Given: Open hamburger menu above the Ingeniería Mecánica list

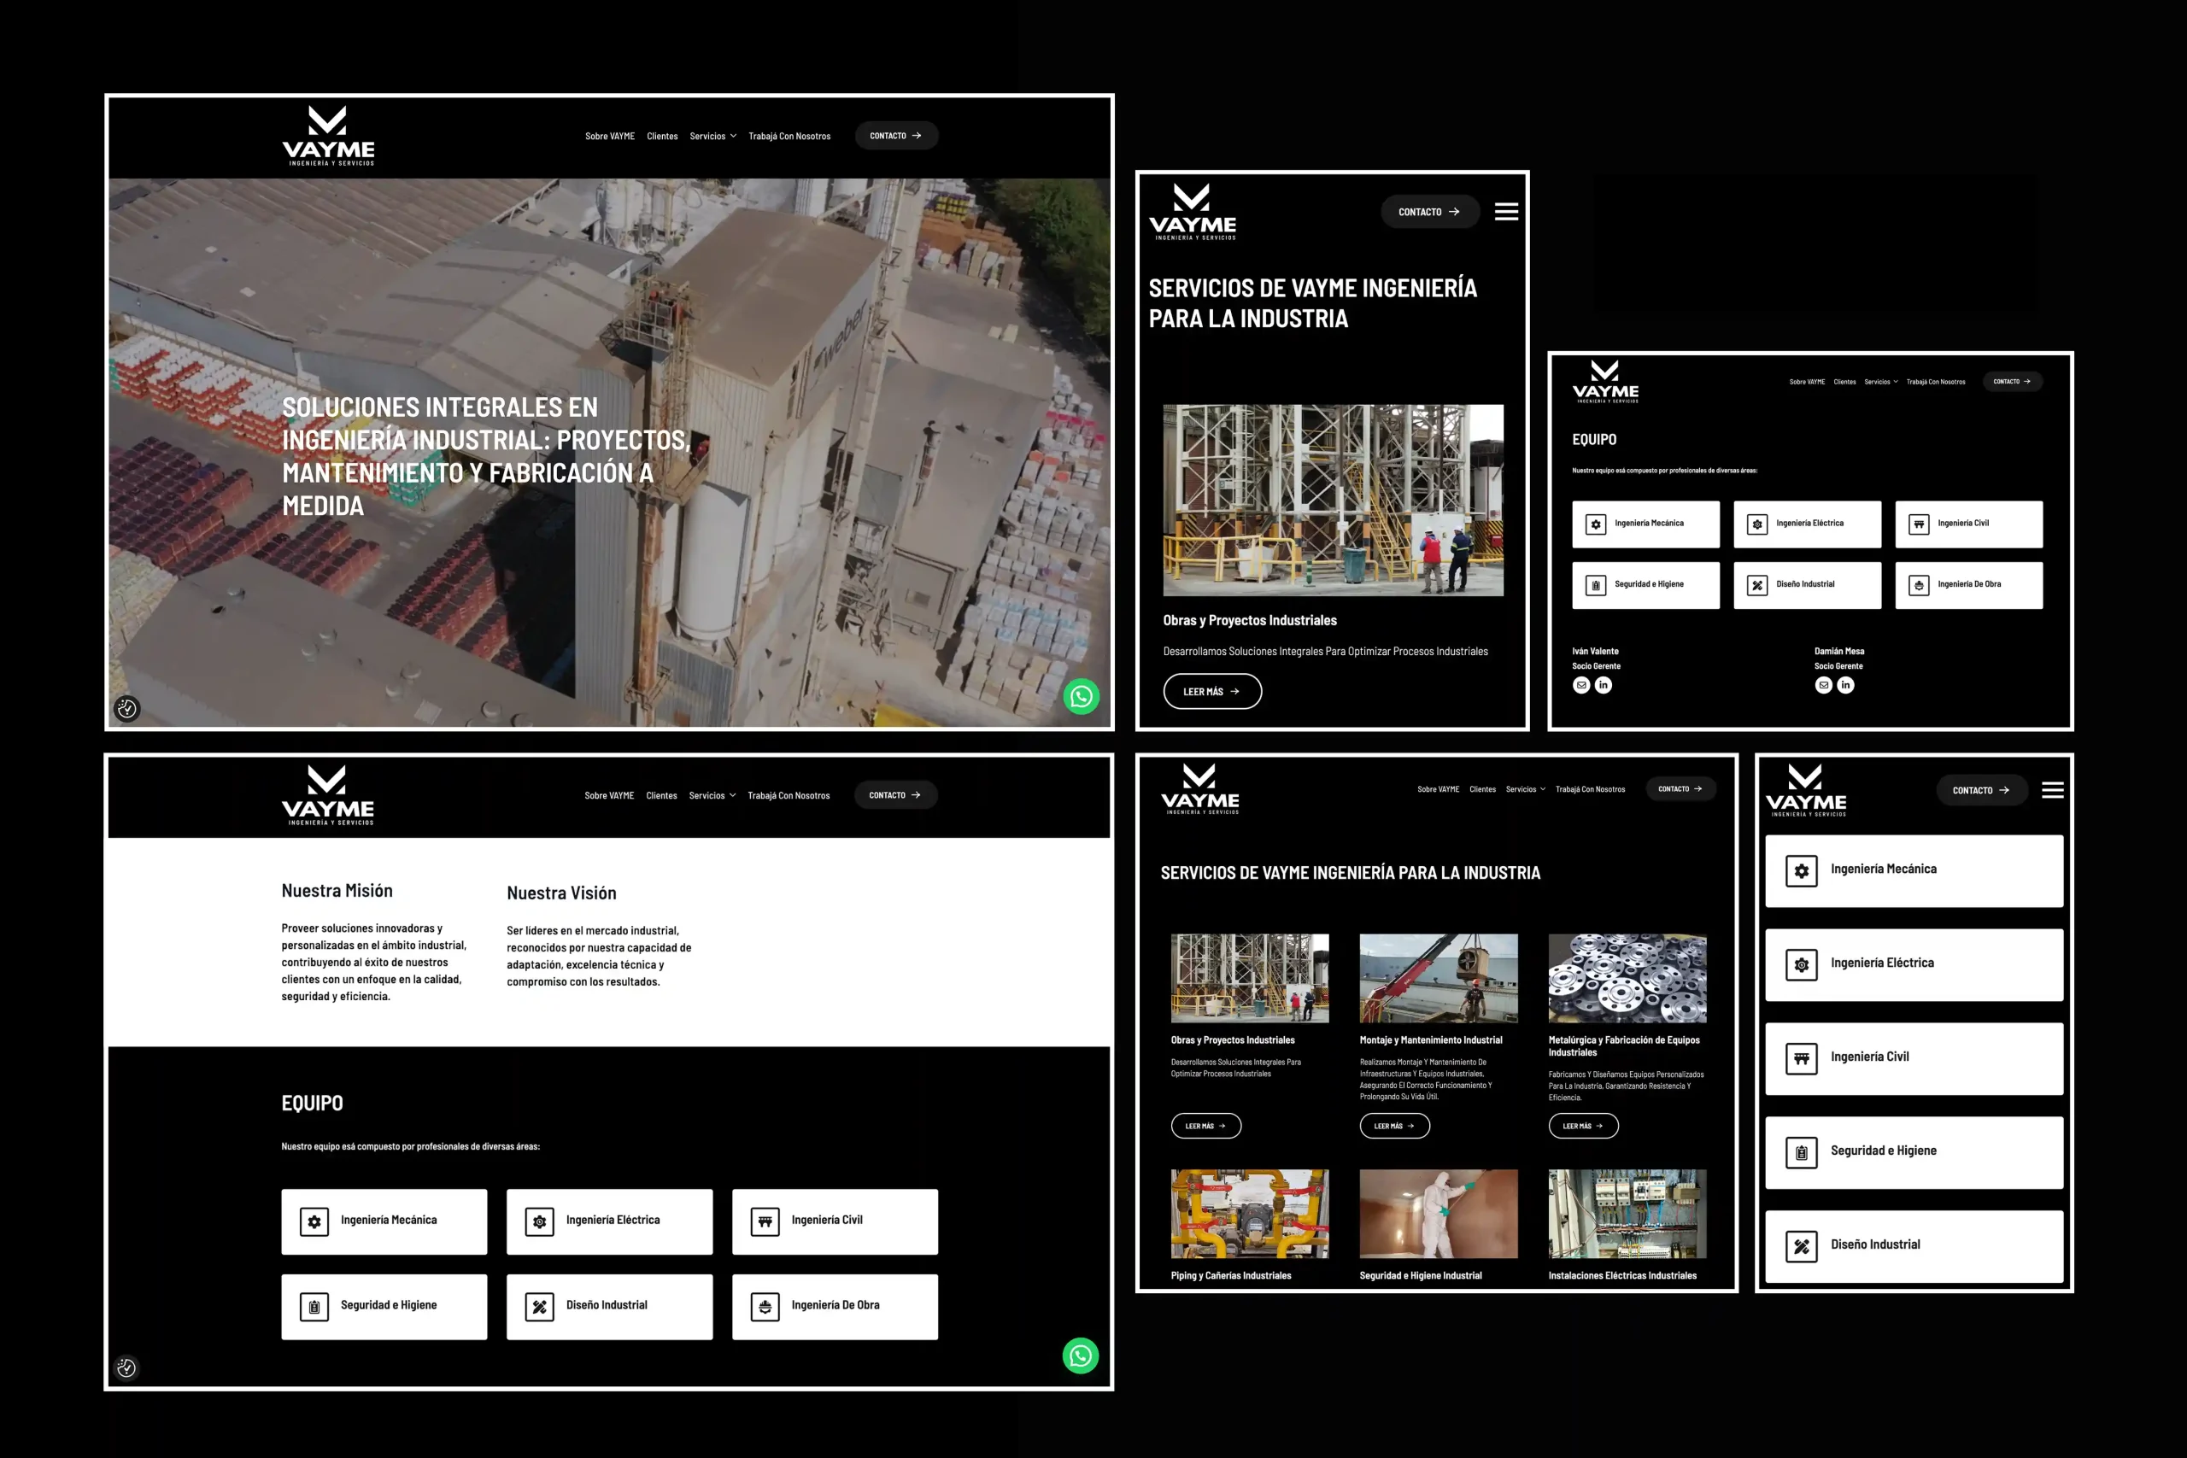Looking at the screenshot, I should coord(2052,790).
